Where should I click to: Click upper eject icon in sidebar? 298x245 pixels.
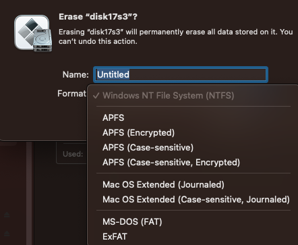(7, 215)
